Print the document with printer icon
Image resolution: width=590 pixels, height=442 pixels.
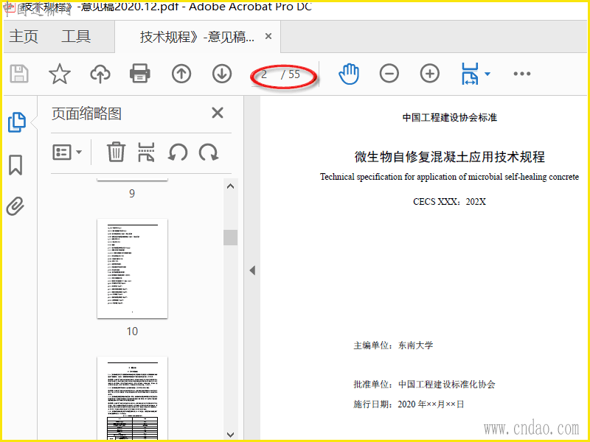pyautogui.click(x=140, y=74)
